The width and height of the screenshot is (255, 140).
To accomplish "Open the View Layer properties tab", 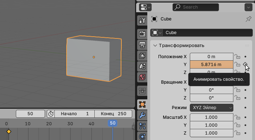I will pos(142,56).
